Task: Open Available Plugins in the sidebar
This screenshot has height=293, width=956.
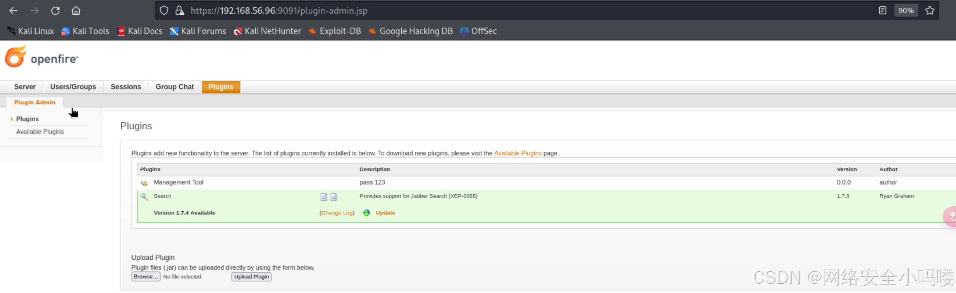Action: click(x=40, y=132)
